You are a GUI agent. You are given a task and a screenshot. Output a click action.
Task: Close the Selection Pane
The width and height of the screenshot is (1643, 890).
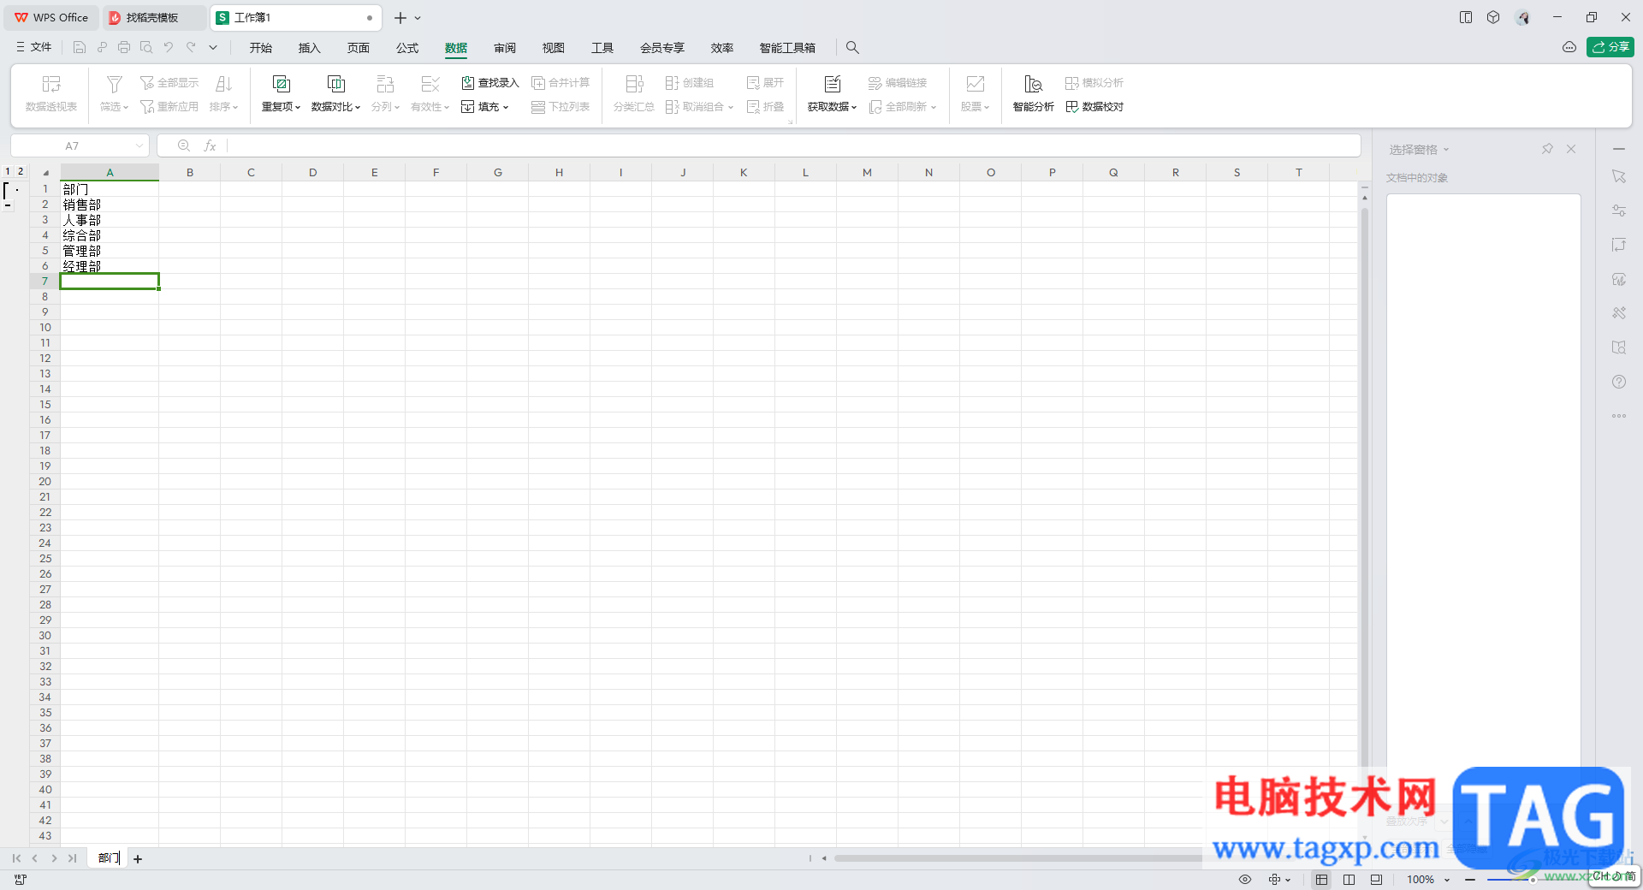(1571, 149)
